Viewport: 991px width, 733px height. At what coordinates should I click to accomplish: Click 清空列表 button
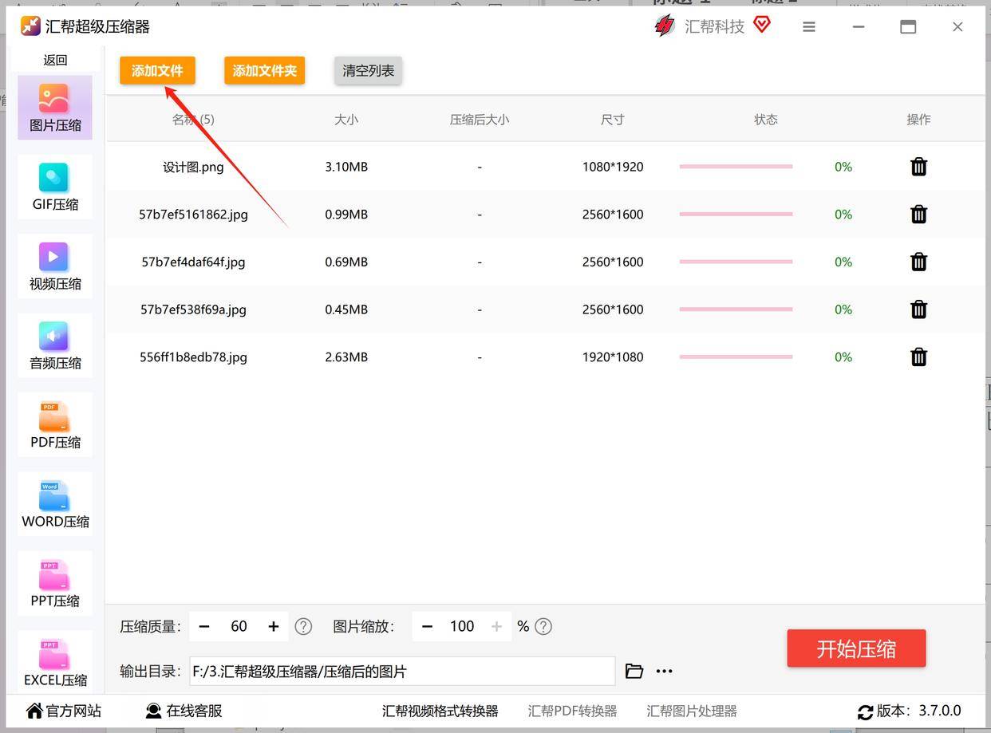pos(368,70)
